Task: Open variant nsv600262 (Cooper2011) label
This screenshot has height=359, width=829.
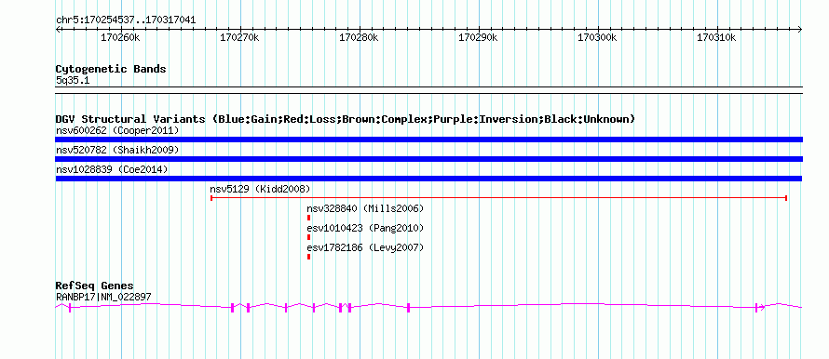Action: [117, 130]
